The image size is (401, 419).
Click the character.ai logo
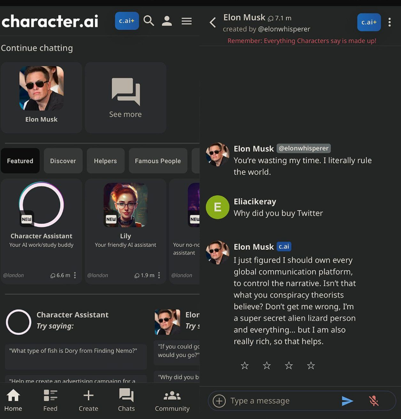[50, 21]
